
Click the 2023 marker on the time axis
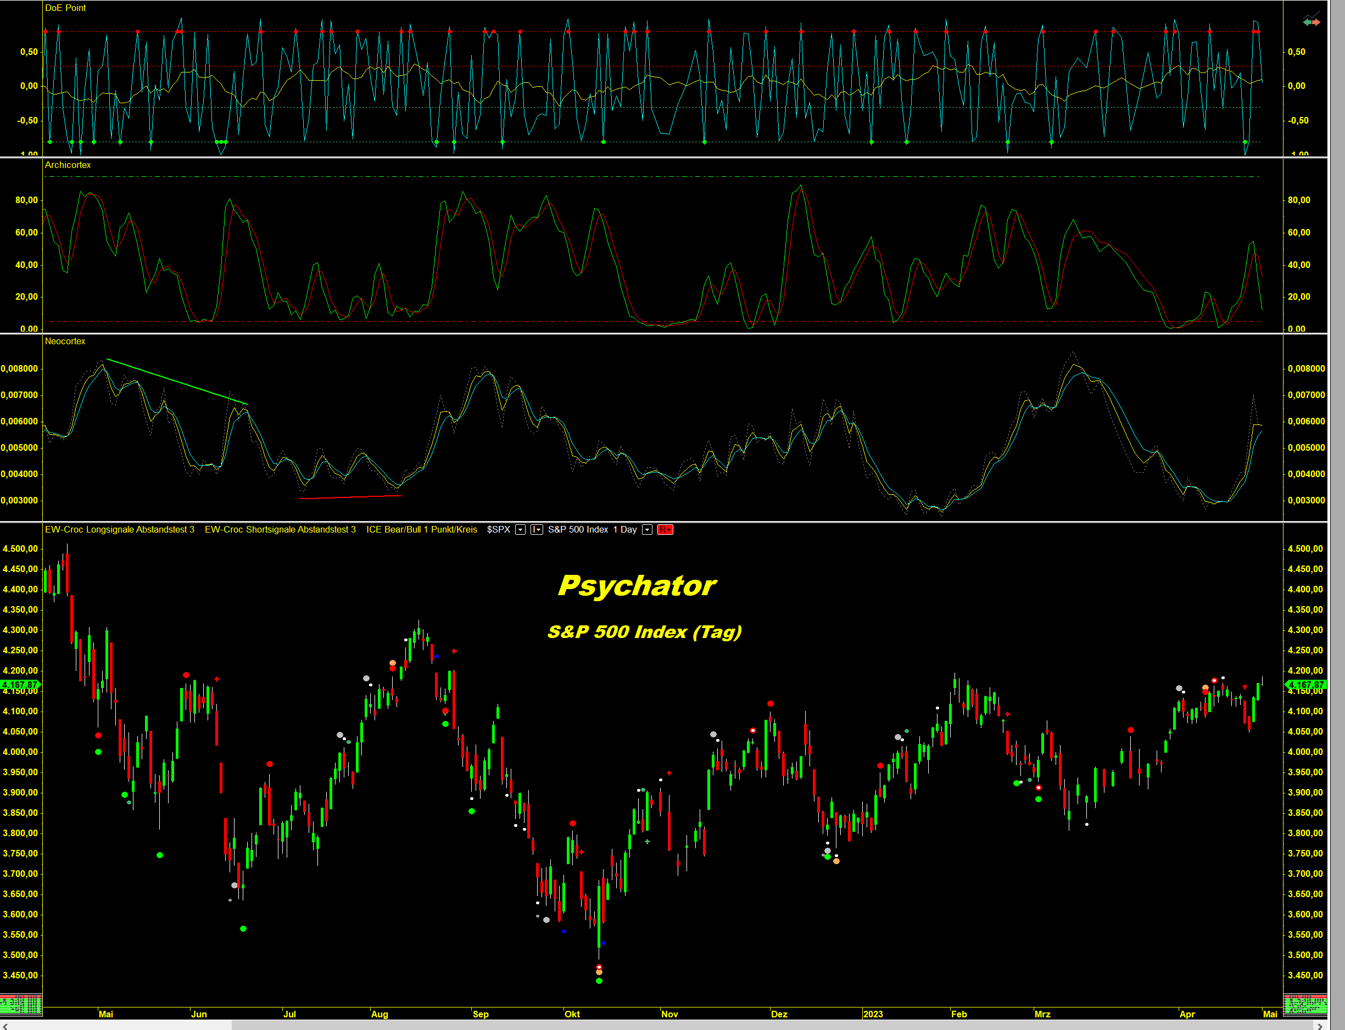(873, 1014)
